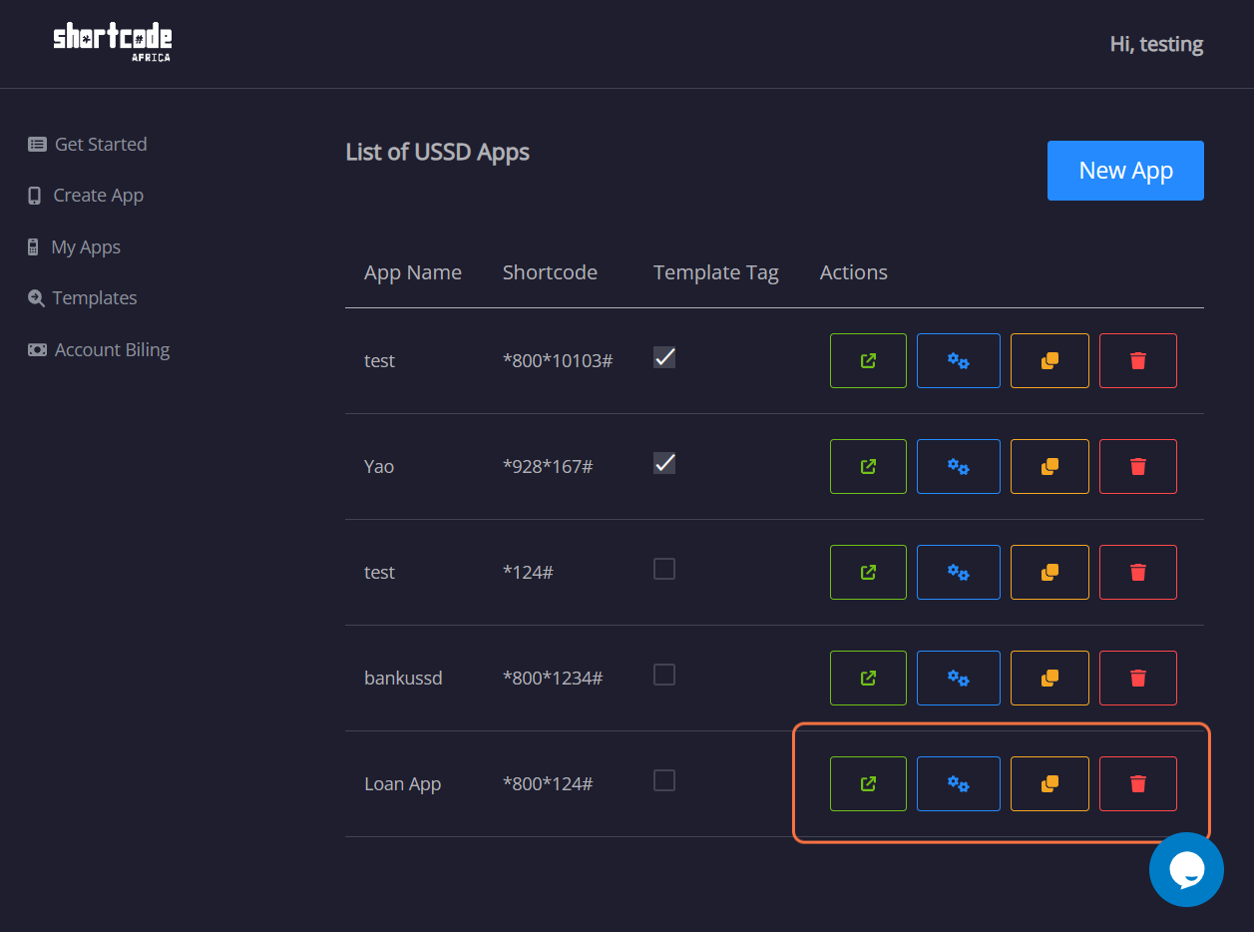Configure the test *124# app
Image resolution: width=1254 pixels, height=932 pixels.
click(958, 572)
